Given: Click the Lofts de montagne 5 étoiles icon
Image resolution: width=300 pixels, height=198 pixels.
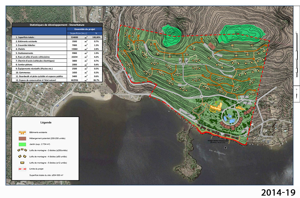Looking at the screenshot, I should click(22, 162).
